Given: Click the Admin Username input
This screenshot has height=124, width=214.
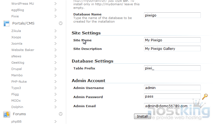Looking at the screenshot, I should click(x=172, y=88).
